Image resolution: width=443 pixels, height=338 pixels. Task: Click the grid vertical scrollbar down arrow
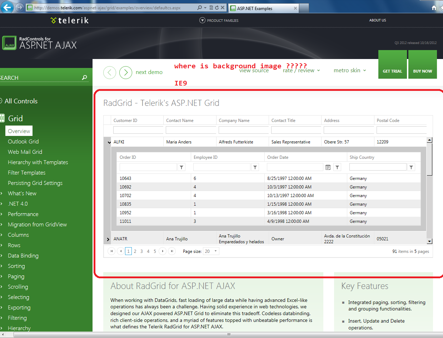pyautogui.click(x=430, y=241)
